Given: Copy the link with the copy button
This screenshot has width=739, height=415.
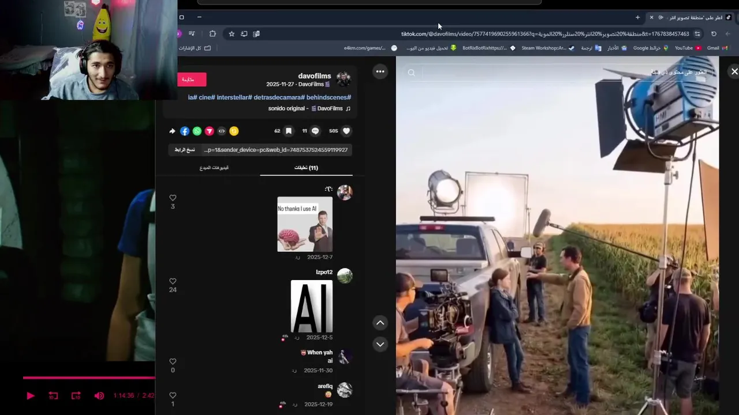Looking at the screenshot, I should pyautogui.click(x=185, y=150).
